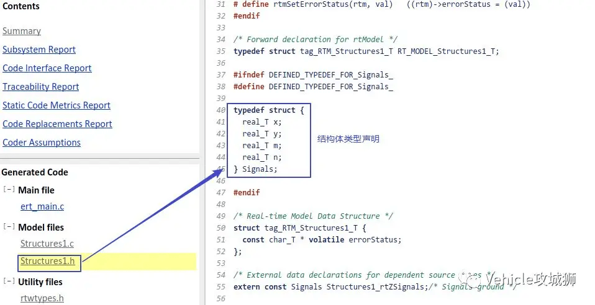Click line 32 #endif directive
This screenshot has width=595, height=305.
pyautogui.click(x=247, y=16)
